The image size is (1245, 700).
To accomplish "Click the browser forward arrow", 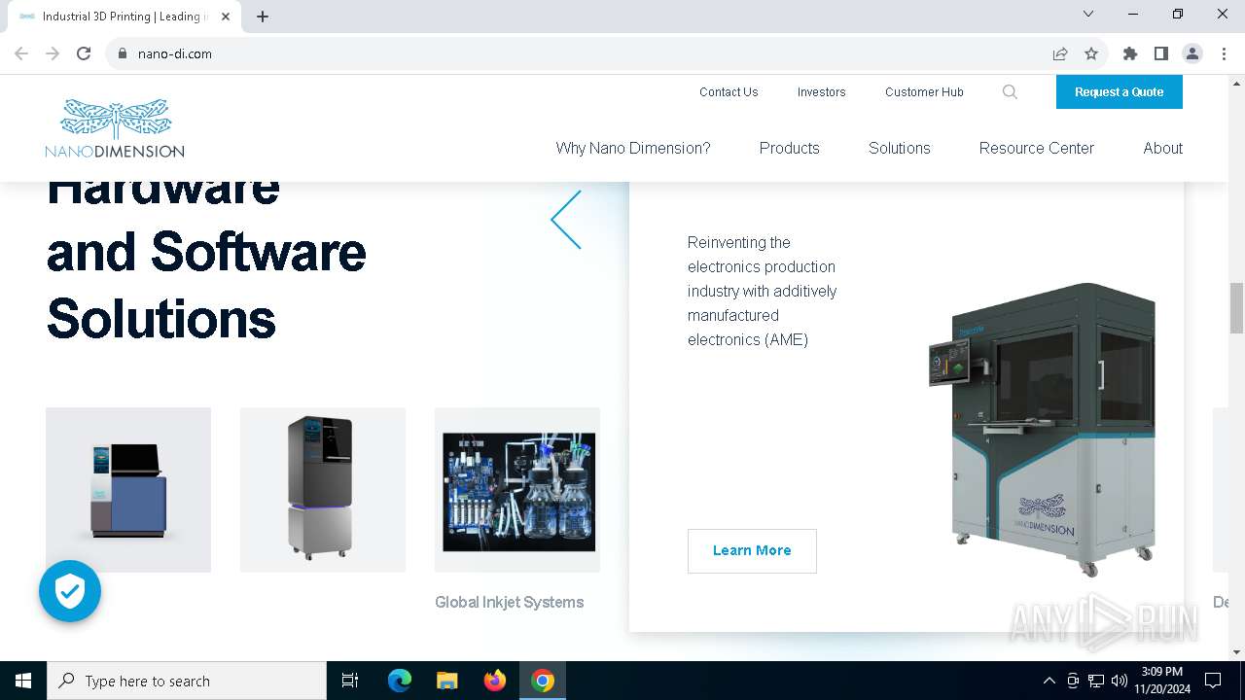I will point(53,53).
